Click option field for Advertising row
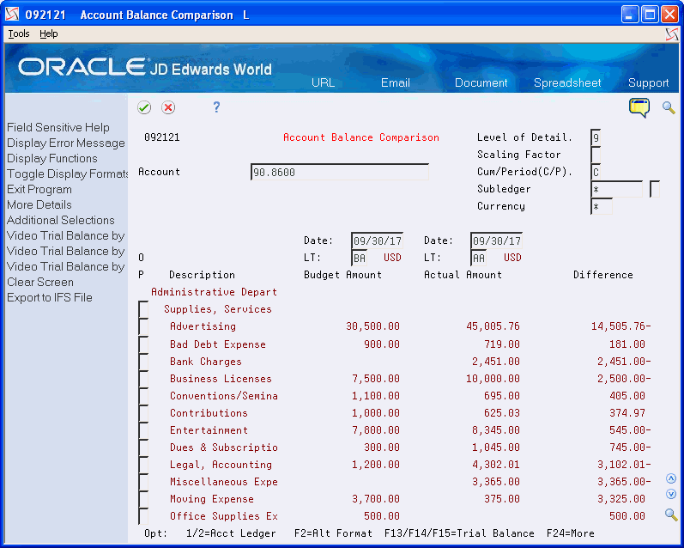 [143, 326]
